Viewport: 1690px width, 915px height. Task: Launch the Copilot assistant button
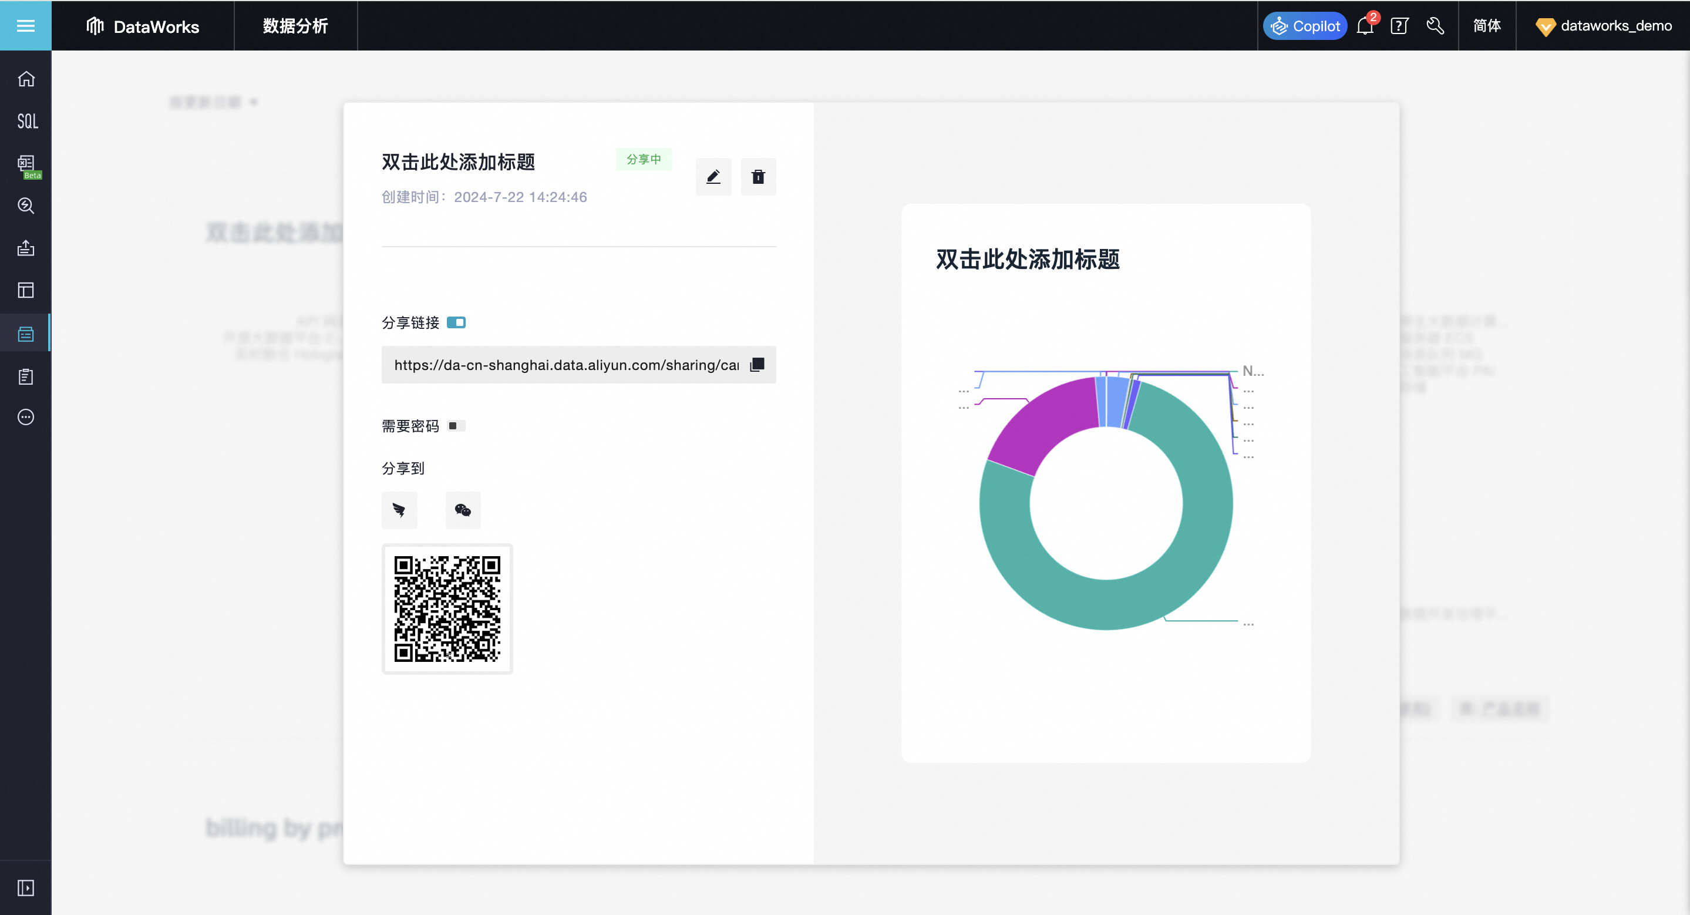tap(1304, 26)
